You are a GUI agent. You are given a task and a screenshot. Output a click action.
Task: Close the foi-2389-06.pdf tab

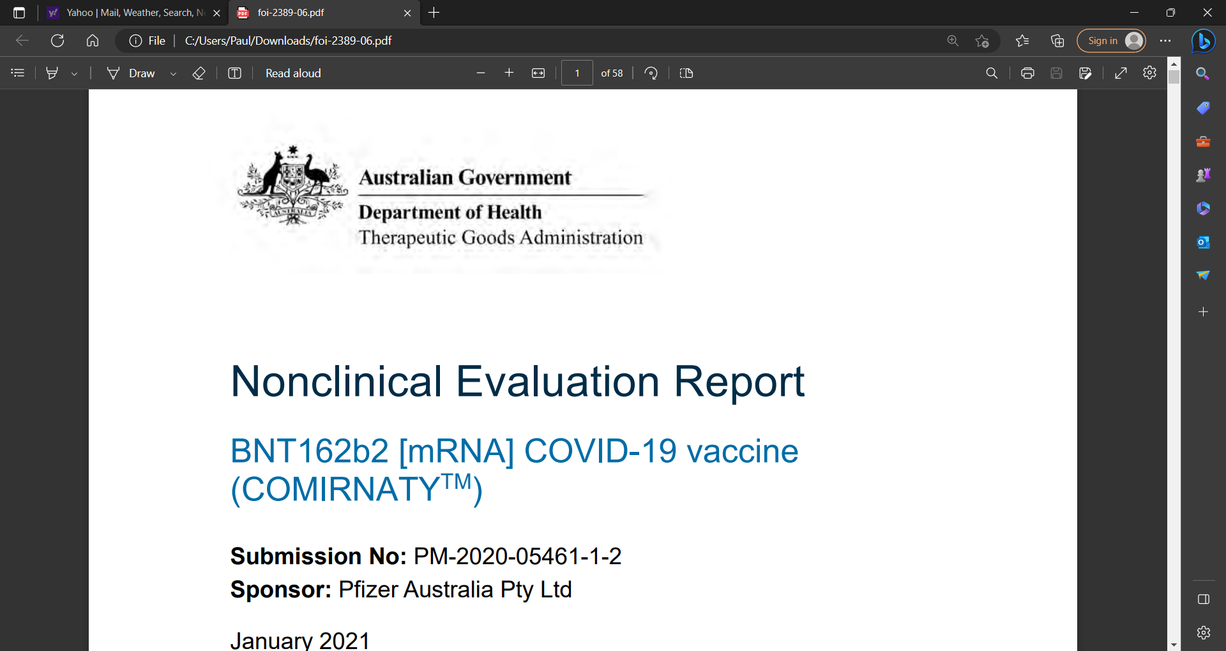click(x=407, y=13)
